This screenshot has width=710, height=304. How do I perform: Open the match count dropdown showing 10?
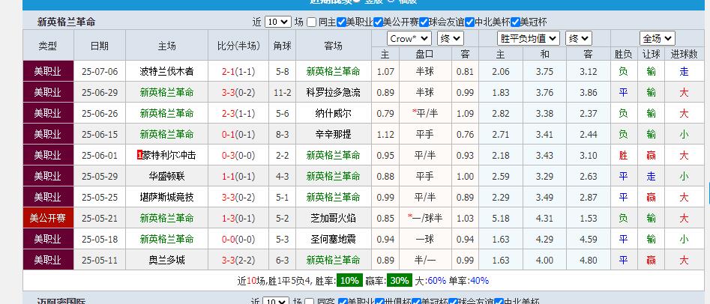coord(277,22)
